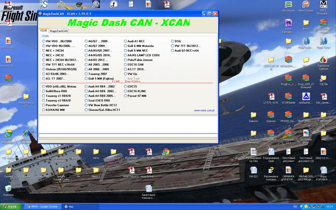The width and height of the screenshot is (336, 210).
Task: Pick the Golf4/Bora RB8 option
Action: 44,91
